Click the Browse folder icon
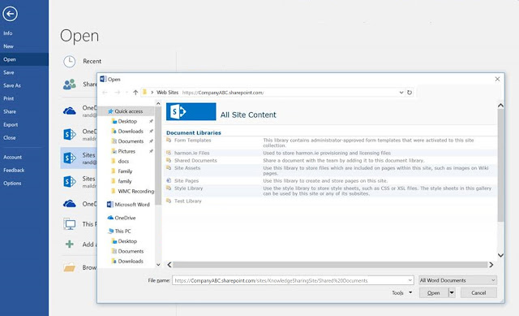Viewport: 519px width, 316px height. coord(70,267)
